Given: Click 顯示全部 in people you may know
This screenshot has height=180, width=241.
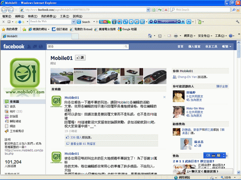Looking at the screenshot, I should (x=222, y=86).
